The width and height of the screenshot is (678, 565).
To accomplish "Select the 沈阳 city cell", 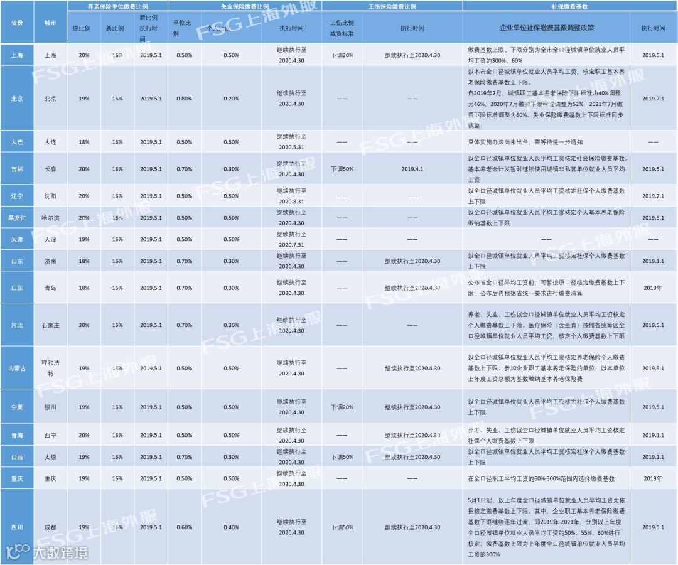I will pos(50,196).
